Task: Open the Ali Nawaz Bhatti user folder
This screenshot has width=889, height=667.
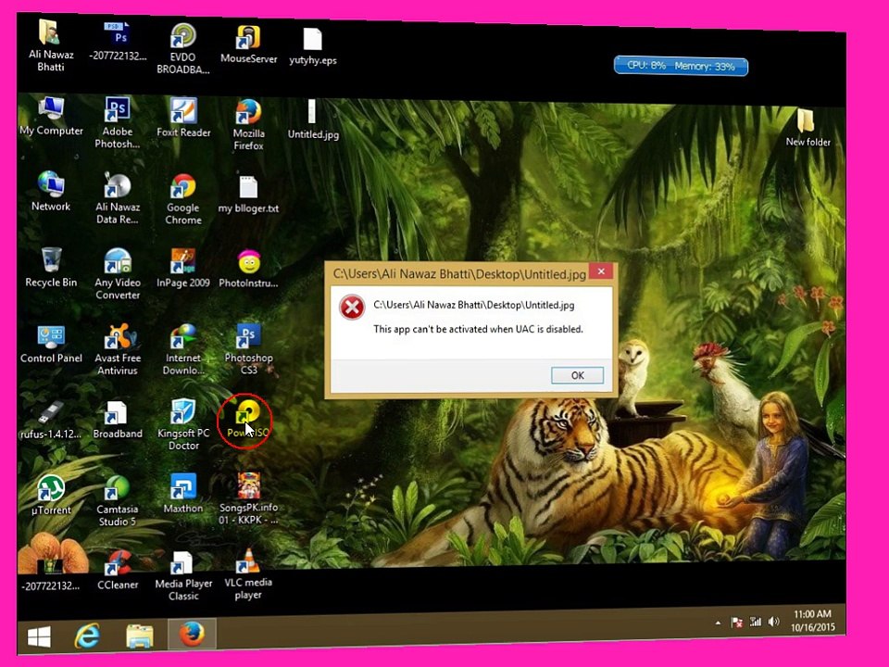Action: pyautogui.click(x=51, y=45)
